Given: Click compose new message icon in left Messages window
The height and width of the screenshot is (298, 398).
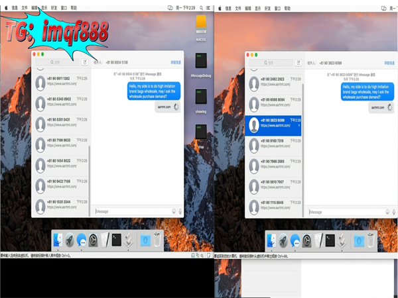Looking at the screenshot, I should [84, 62].
